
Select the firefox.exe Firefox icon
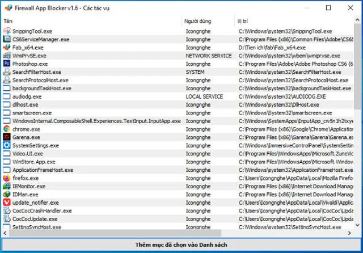pyautogui.click(x=7, y=178)
